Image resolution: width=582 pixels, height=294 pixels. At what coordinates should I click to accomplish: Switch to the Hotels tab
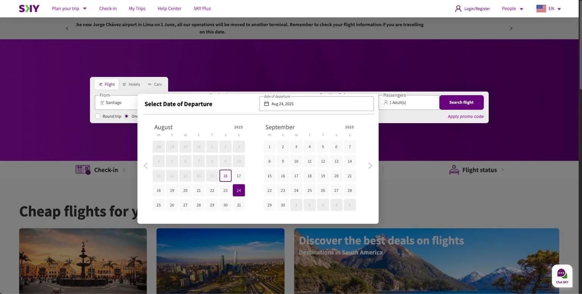tap(131, 84)
